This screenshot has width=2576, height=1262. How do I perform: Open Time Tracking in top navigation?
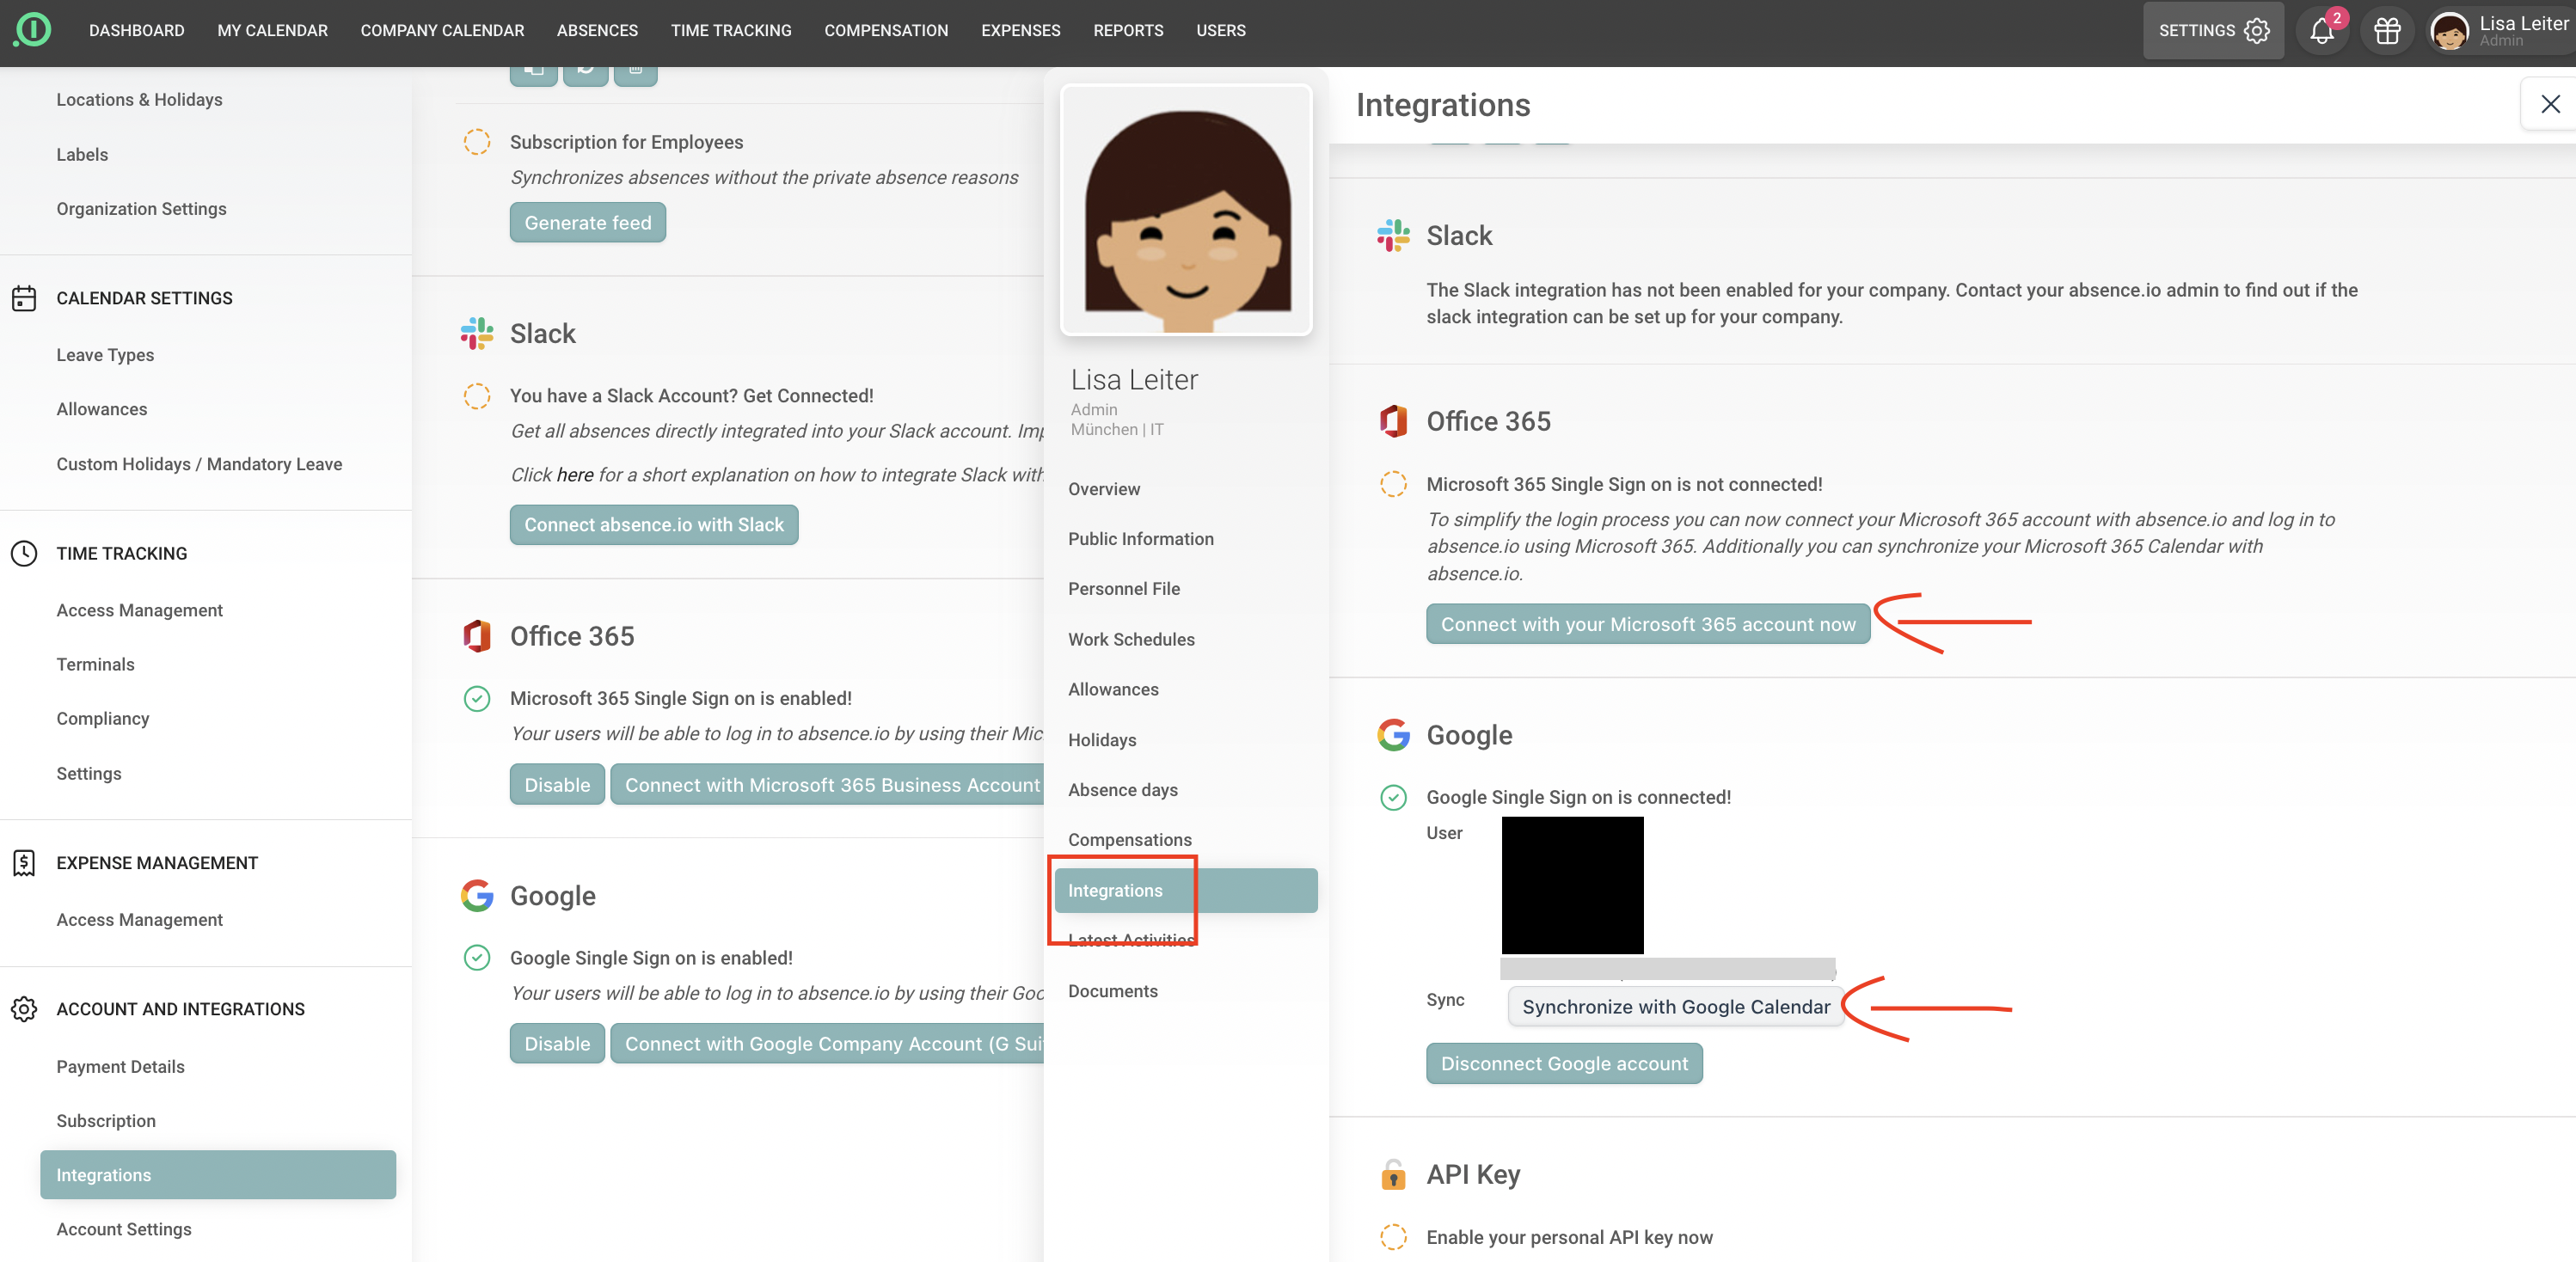[731, 31]
